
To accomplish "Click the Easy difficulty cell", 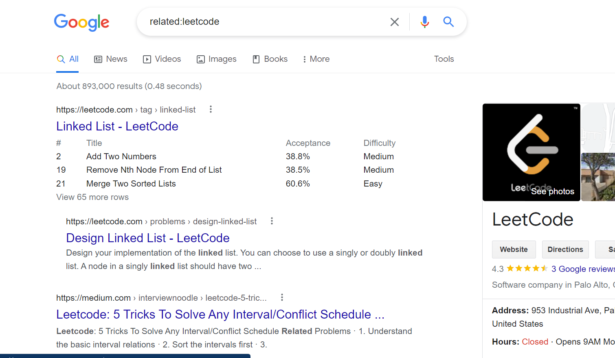I will (x=373, y=184).
